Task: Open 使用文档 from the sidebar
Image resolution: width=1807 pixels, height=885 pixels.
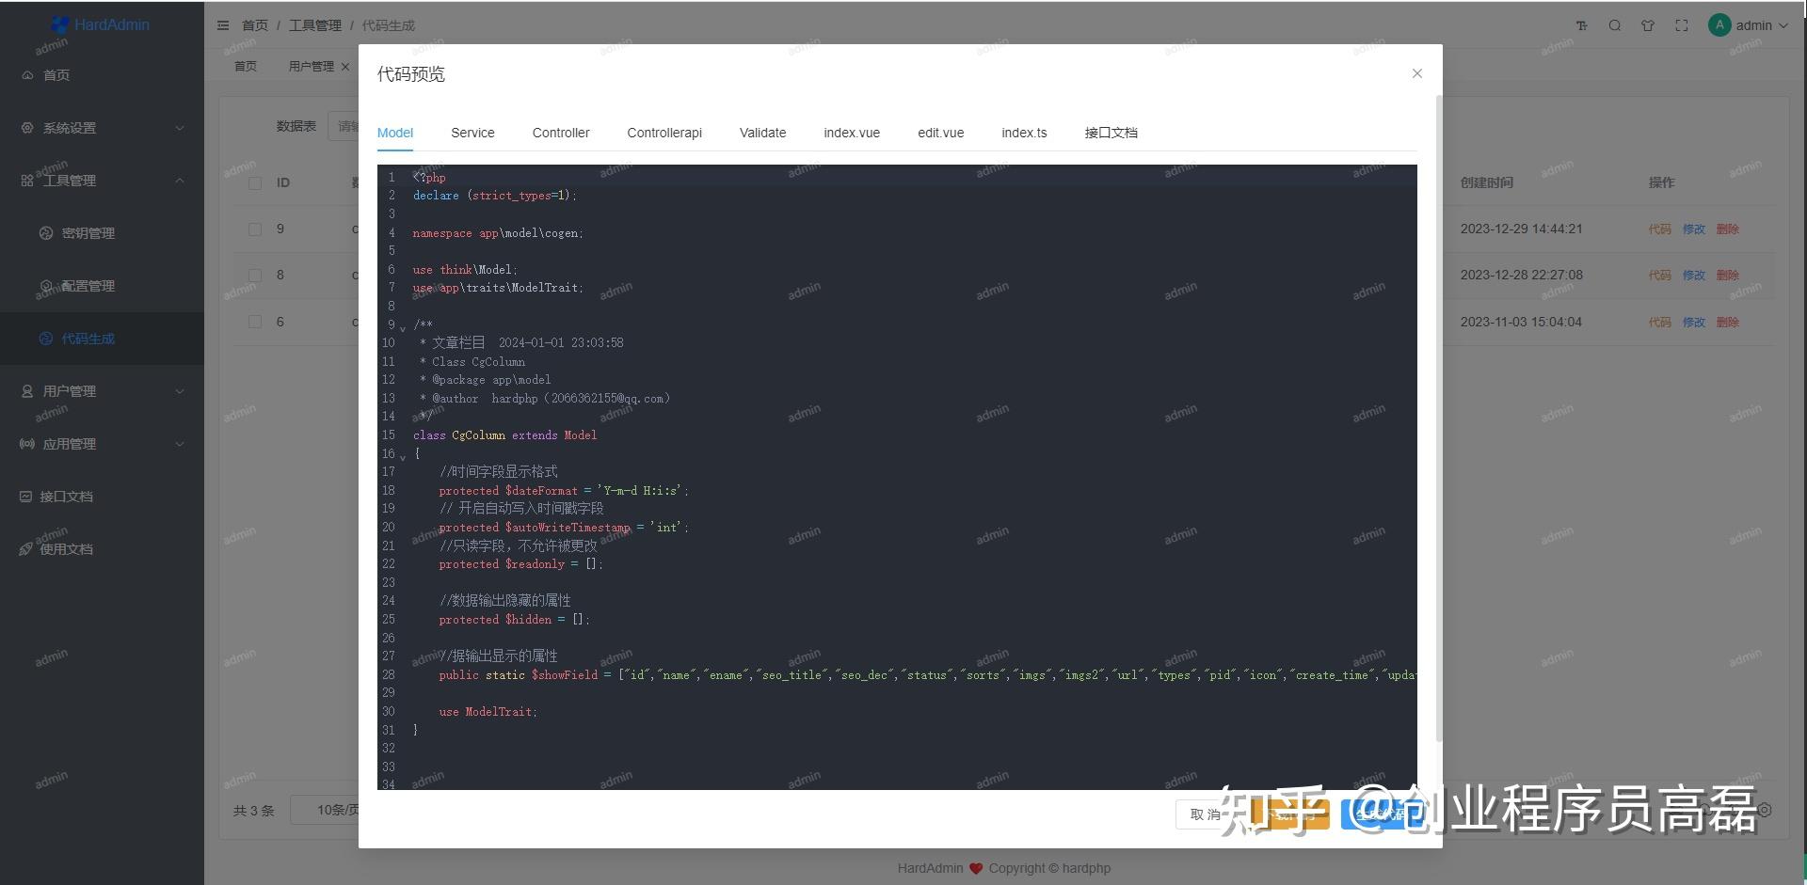Action: (66, 548)
